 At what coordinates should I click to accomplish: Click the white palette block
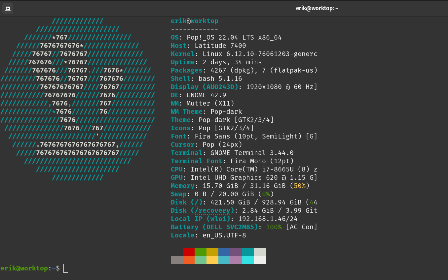260,260
